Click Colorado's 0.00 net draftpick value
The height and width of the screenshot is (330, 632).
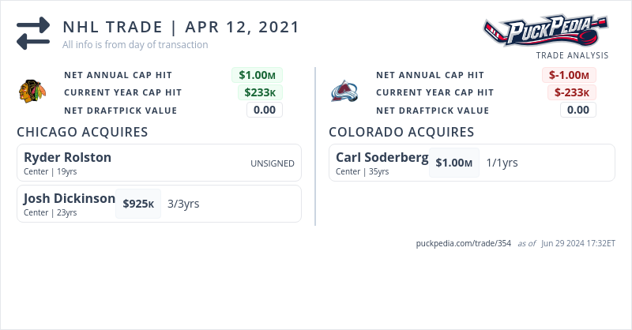point(577,110)
